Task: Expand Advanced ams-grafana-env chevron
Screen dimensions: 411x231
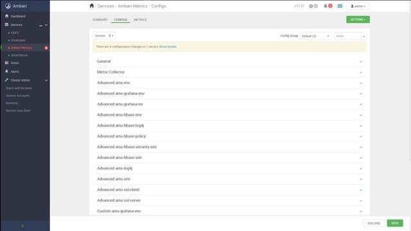Action: (x=361, y=94)
